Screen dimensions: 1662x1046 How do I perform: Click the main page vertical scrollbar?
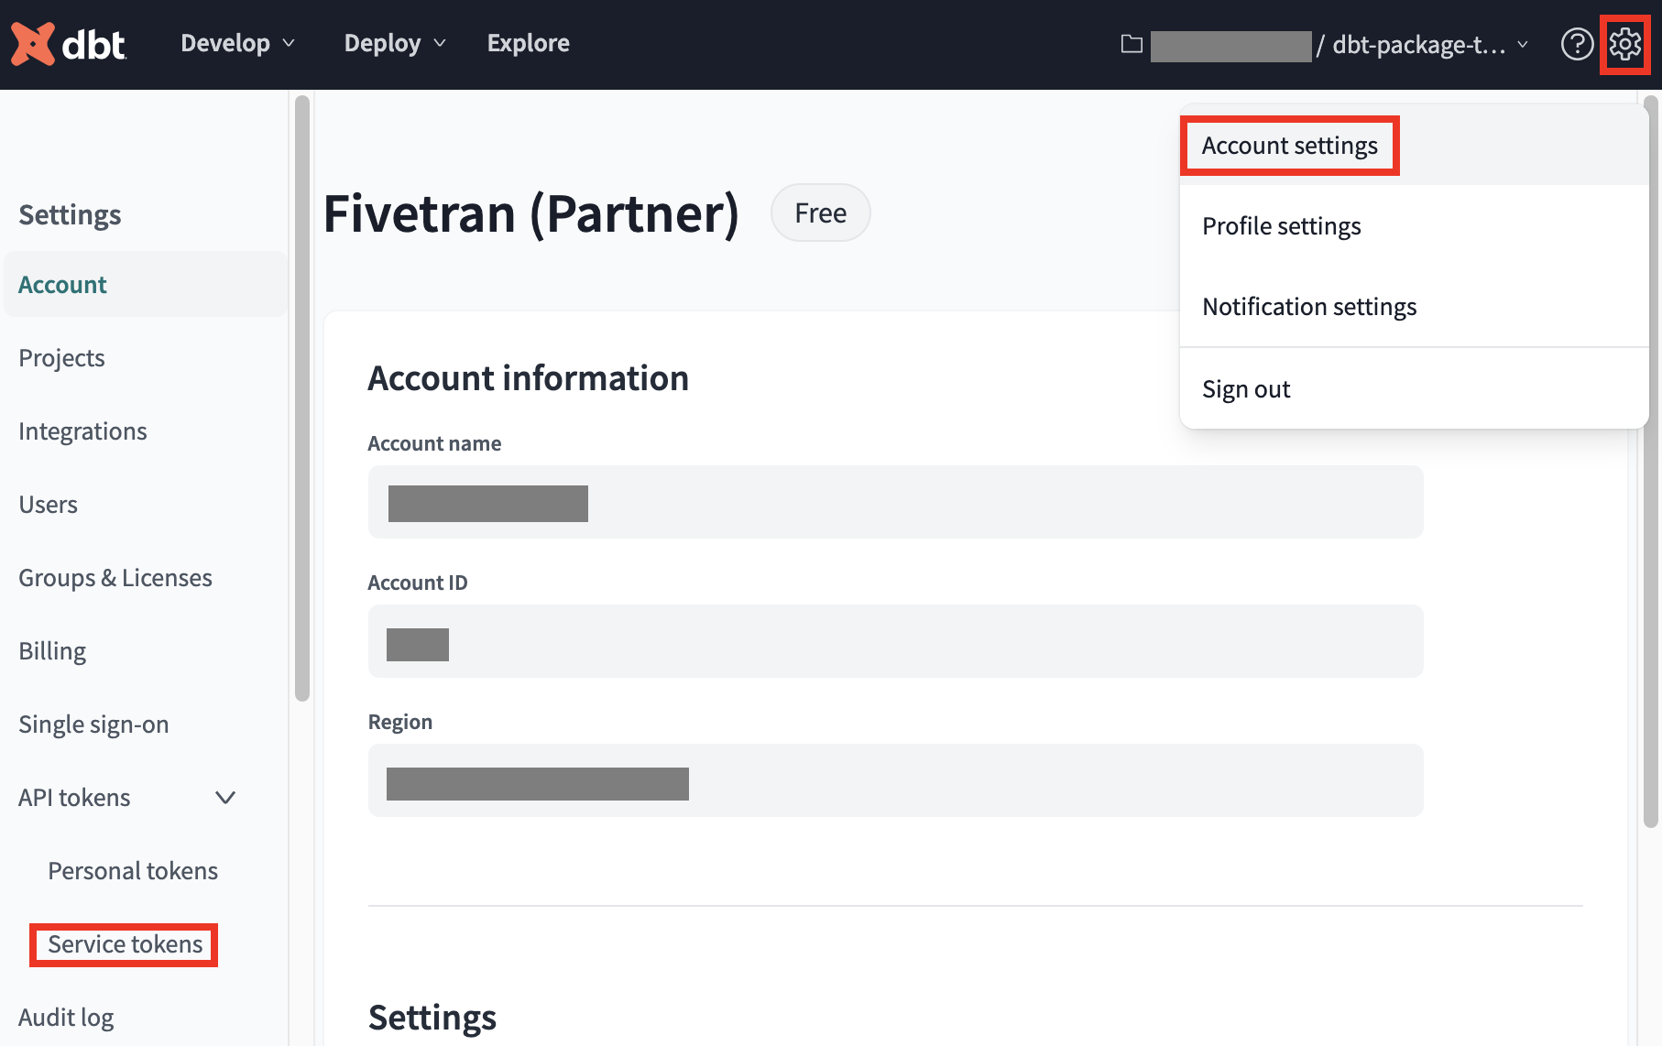point(1651,461)
